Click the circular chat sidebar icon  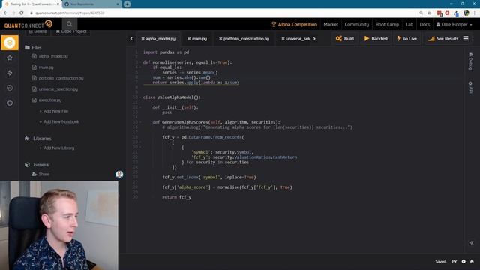coord(10,88)
